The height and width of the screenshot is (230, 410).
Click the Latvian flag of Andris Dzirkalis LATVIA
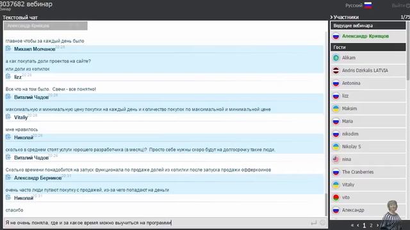[x=336, y=70]
